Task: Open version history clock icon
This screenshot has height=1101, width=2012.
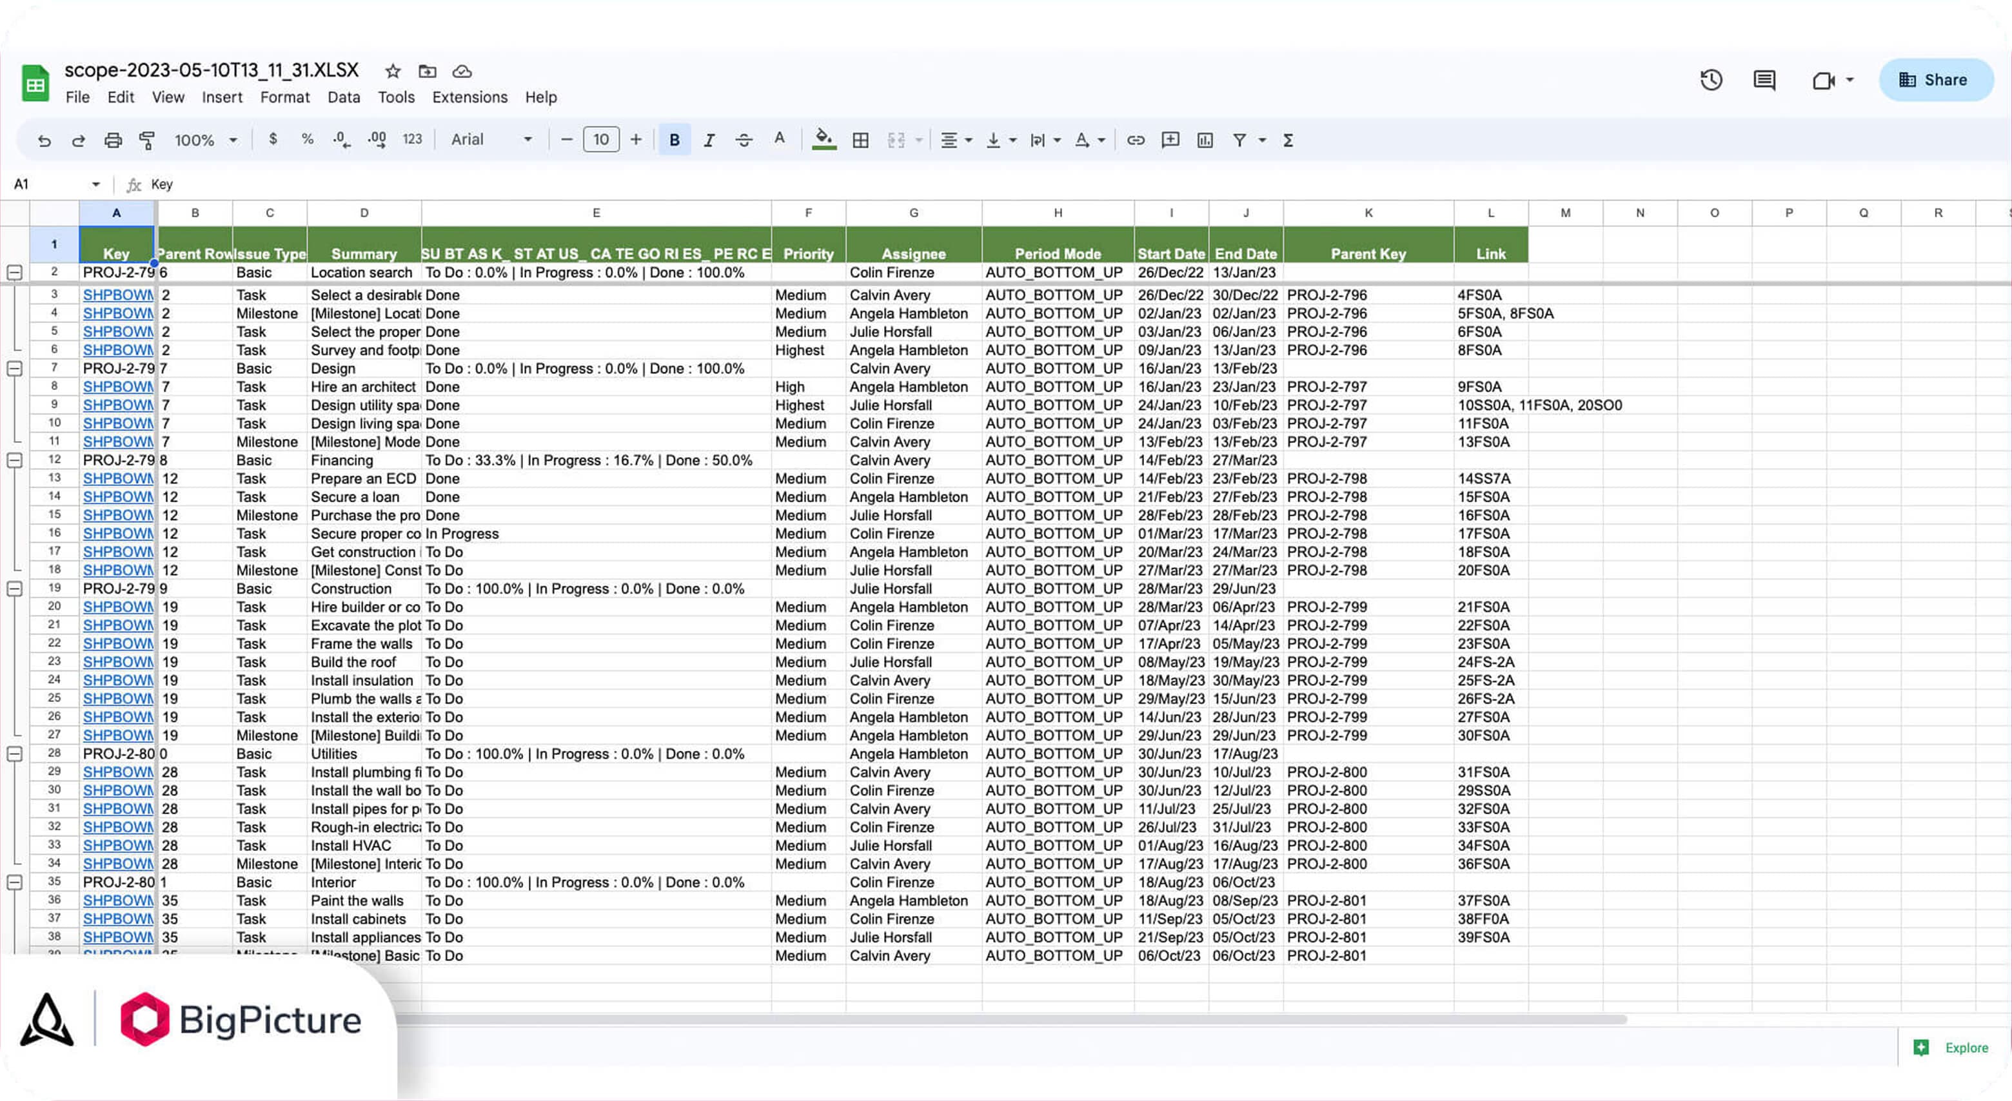Action: coord(1711,80)
